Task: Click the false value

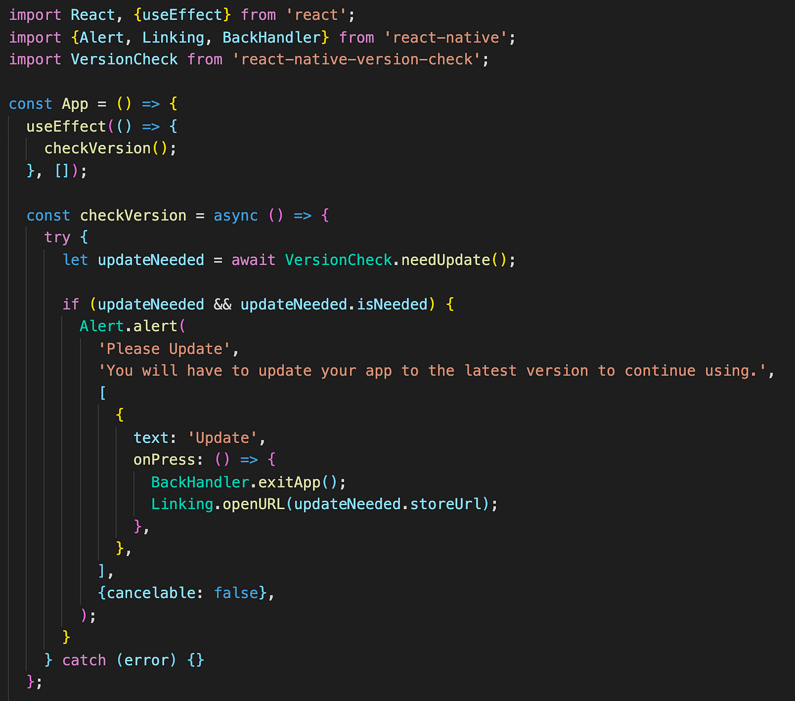Action: (235, 593)
